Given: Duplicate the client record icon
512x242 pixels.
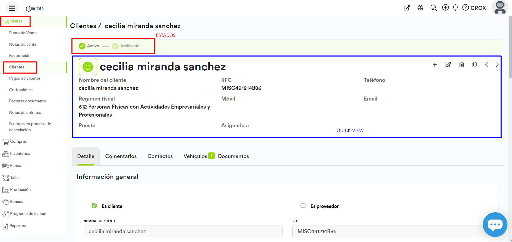Looking at the screenshot, I should [x=474, y=65].
